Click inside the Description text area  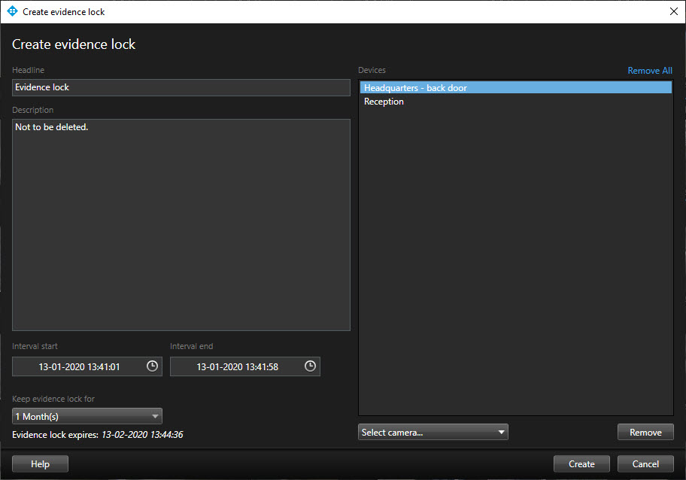pos(181,224)
